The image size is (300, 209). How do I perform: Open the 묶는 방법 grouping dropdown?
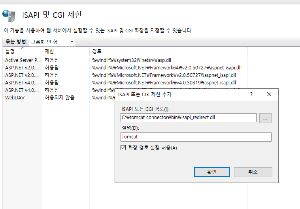pyautogui.click(x=52, y=42)
